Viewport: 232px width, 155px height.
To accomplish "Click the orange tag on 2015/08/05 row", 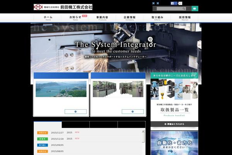I will pyautogui.click(x=43, y=151).
